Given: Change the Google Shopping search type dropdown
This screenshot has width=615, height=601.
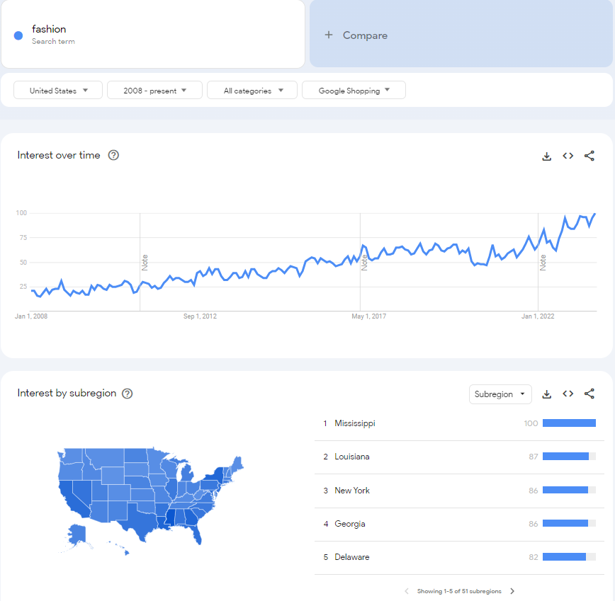Looking at the screenshot, I should pyautogui.click(x=354, y=91).
